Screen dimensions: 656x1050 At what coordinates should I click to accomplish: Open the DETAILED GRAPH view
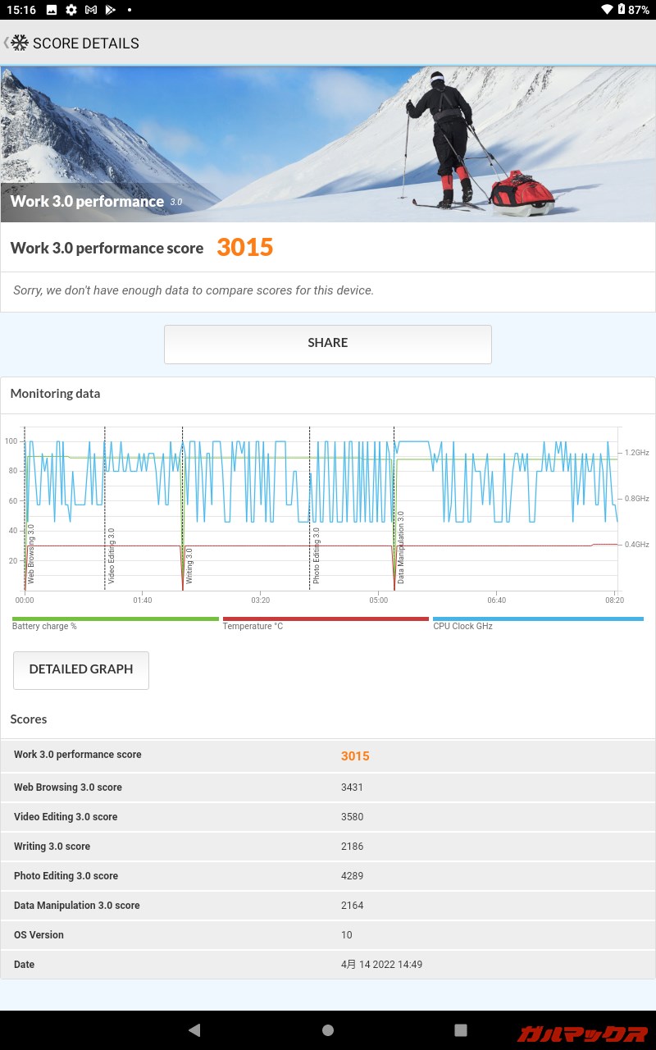coord(81,669)
